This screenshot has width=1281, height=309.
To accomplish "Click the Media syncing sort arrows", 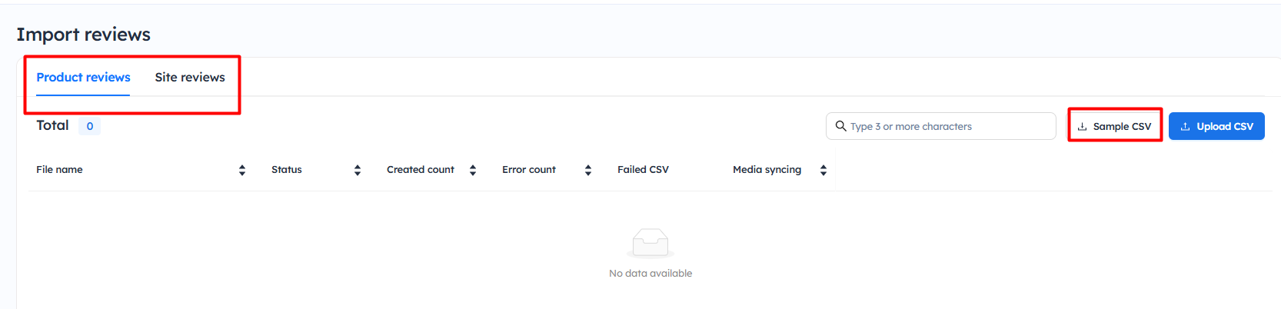I will (x=823, y=170).
